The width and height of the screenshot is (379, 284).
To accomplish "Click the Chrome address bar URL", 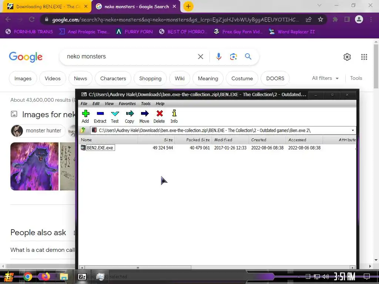I will [175, 20].
